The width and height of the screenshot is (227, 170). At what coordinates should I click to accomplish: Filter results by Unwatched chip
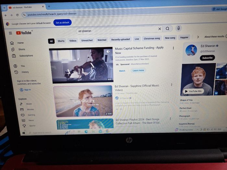point(87,40)
